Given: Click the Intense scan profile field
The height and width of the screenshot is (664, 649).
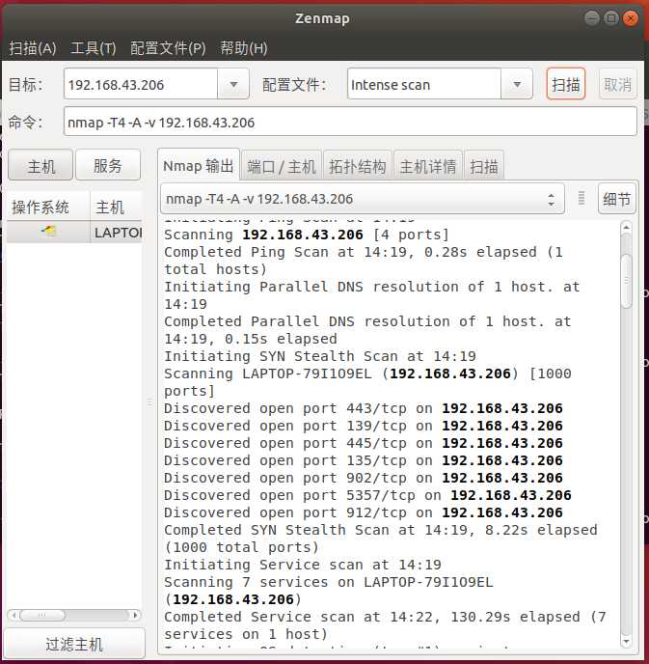Looking at the screenshot, I should (424, 84).
